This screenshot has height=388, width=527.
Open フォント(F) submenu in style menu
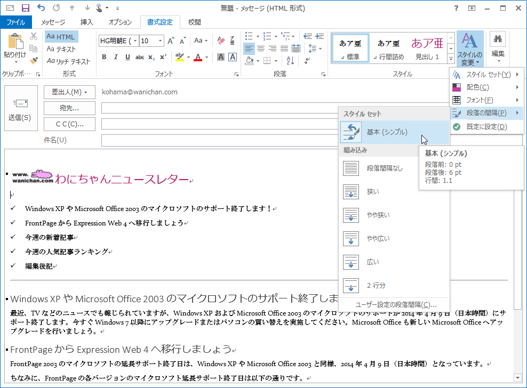486,100
